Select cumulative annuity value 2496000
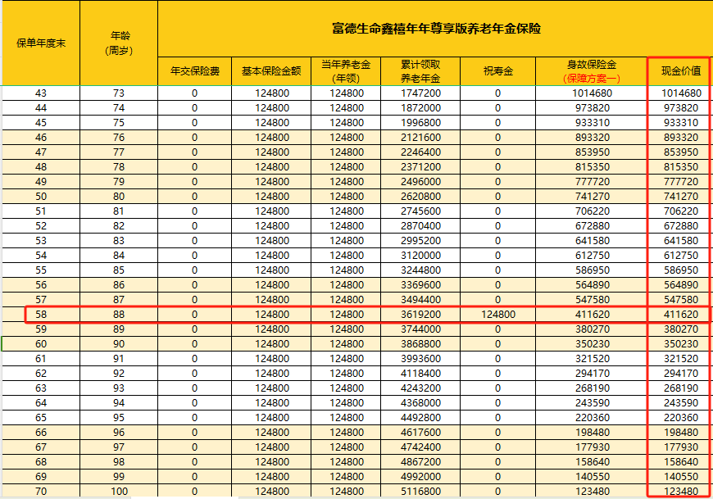 (420, 182)
